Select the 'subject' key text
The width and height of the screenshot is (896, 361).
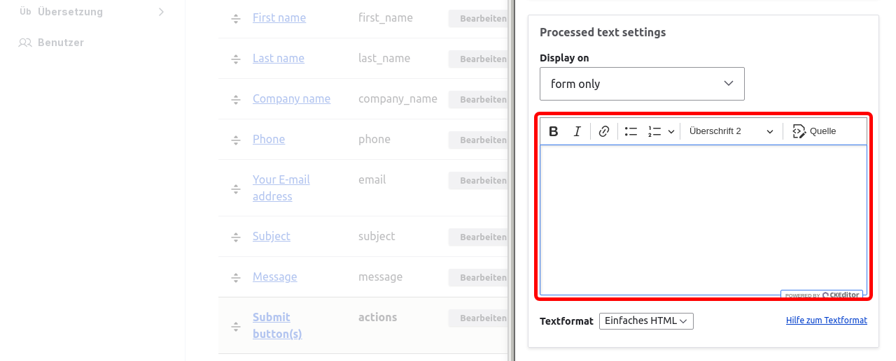377,236
